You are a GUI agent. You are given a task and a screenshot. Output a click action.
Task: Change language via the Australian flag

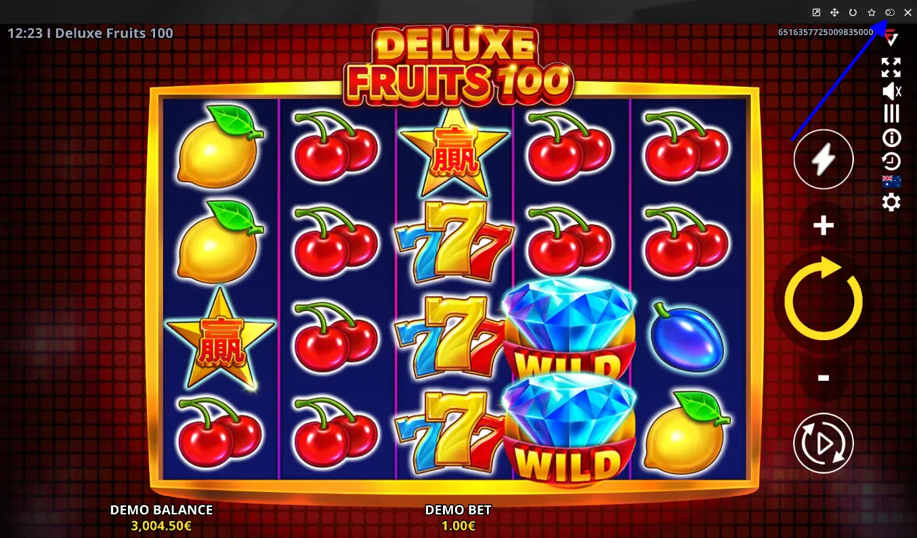tap(891, 181)
